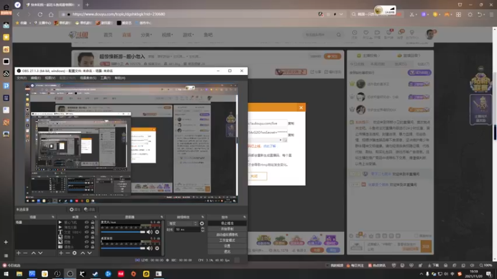
Task: Open microphone/Aux mixer gear settings
Action: tap(157, 232)
